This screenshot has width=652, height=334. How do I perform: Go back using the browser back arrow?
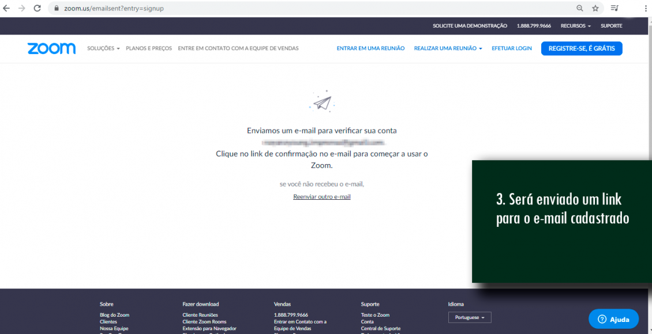7,8
